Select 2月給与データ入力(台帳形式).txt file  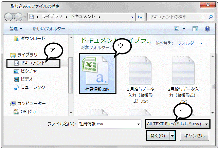pos(183,80)
